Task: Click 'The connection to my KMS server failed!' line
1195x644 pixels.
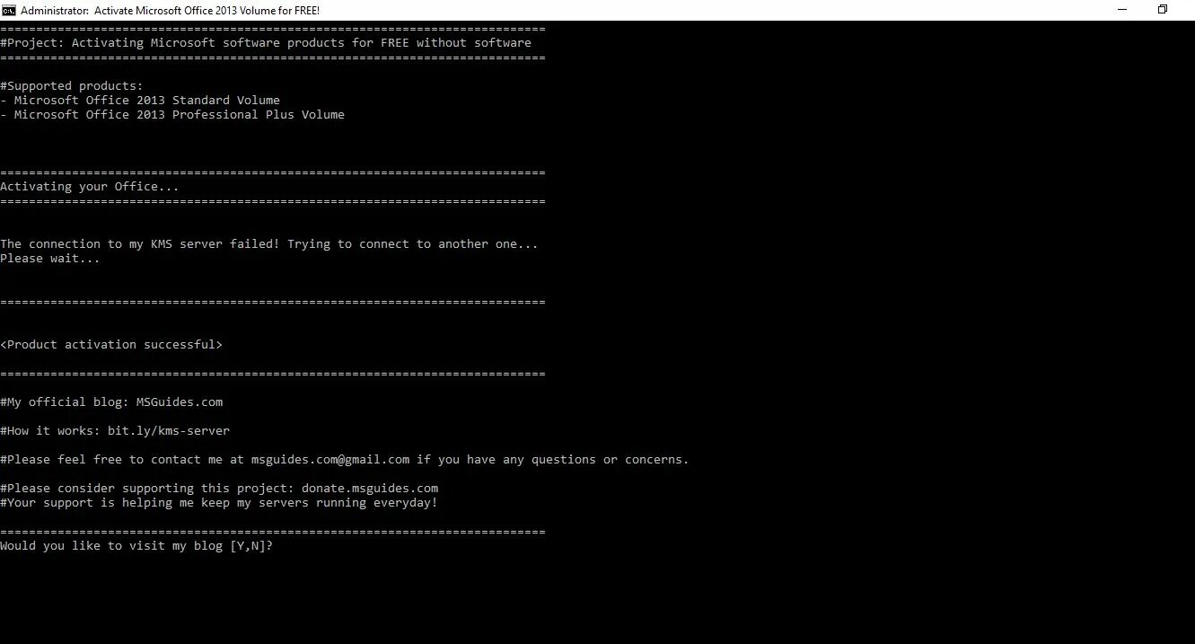Action: click(269, 244)
